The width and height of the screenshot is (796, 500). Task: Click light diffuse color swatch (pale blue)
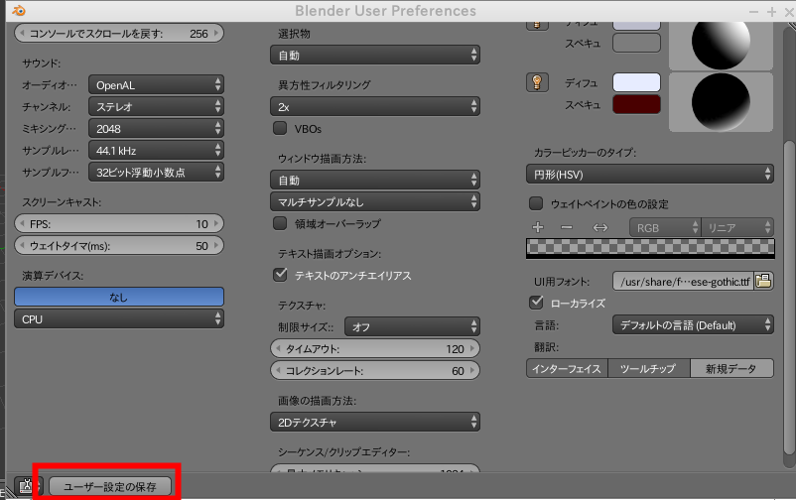pos(636,82)
